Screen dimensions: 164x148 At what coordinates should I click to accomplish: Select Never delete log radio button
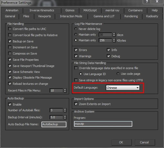[x=76, y=29]
